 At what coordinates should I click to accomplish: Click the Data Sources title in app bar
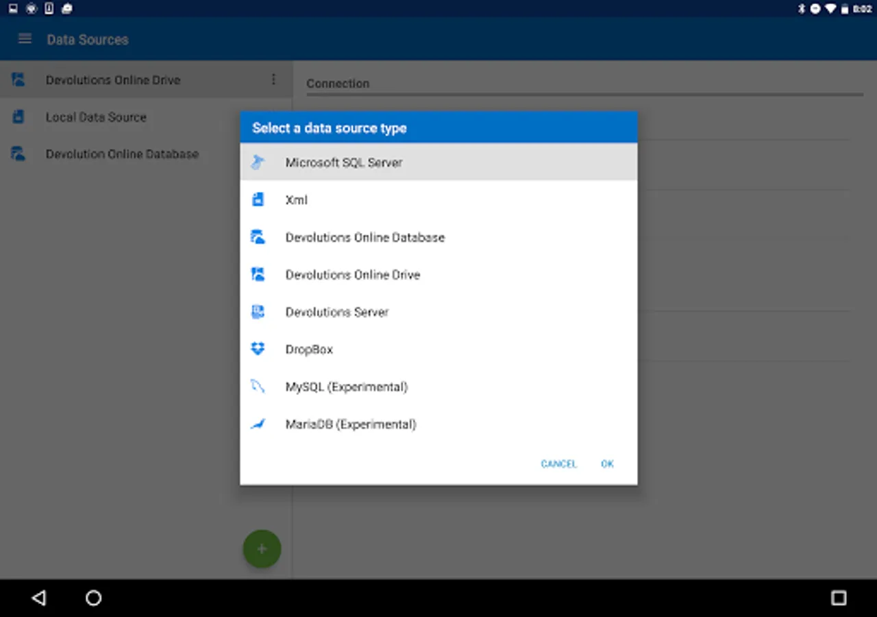coord(88,39)
